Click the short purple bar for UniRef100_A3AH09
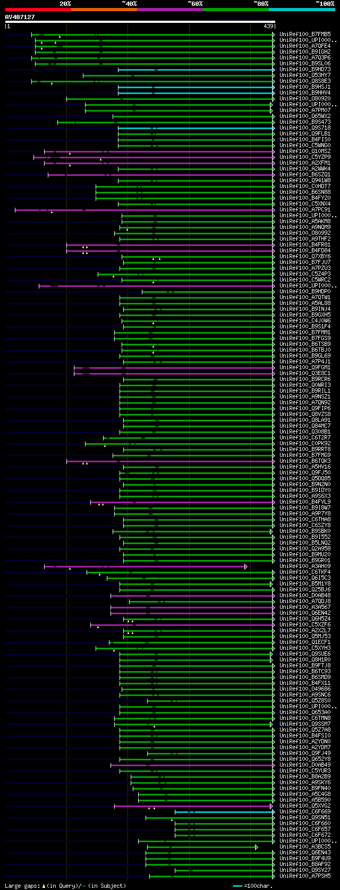 [x=146, y=566]
